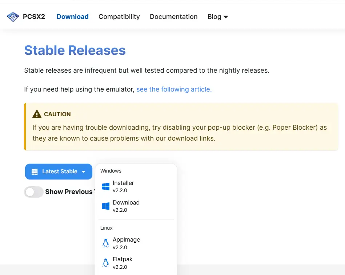Click the brick icon in Latest Stable
Screen dimensions: 345x275
pos(35,172)
